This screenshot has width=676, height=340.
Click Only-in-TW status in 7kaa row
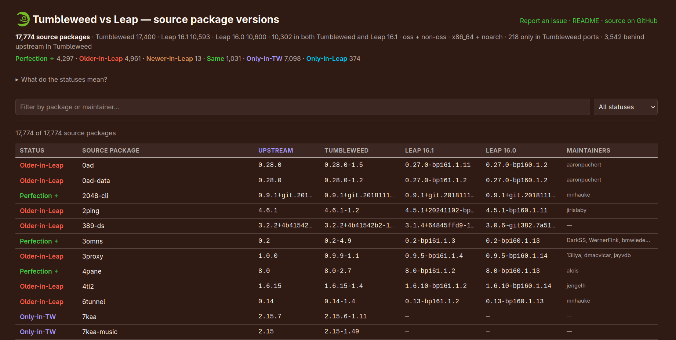tap(38, 317)
